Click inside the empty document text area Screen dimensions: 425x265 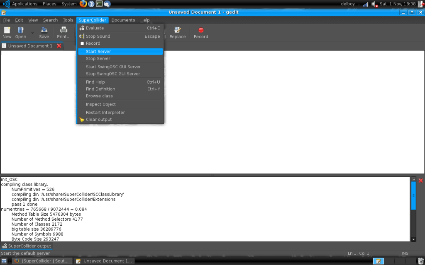[212, 112]
